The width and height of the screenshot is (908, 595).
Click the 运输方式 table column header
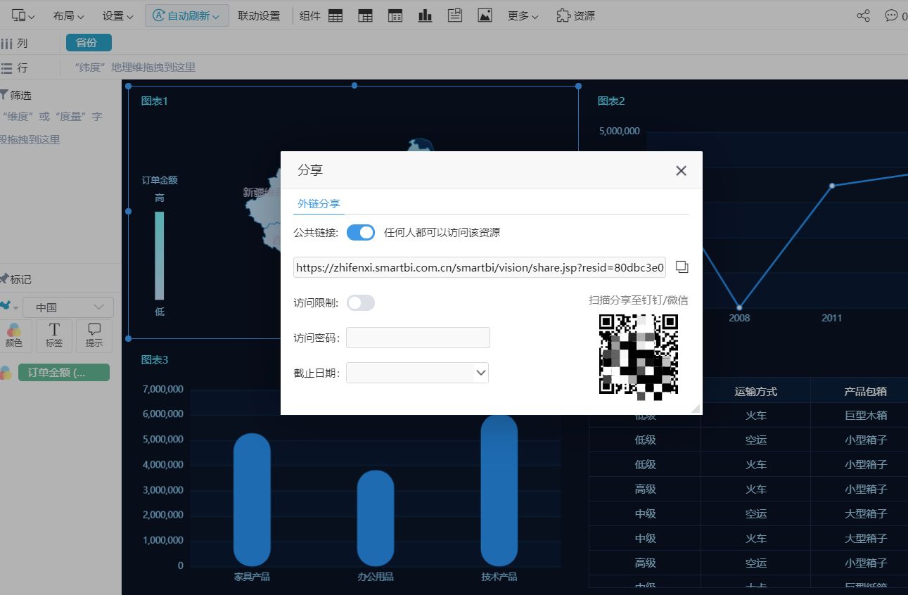click(x=756, y=392)
